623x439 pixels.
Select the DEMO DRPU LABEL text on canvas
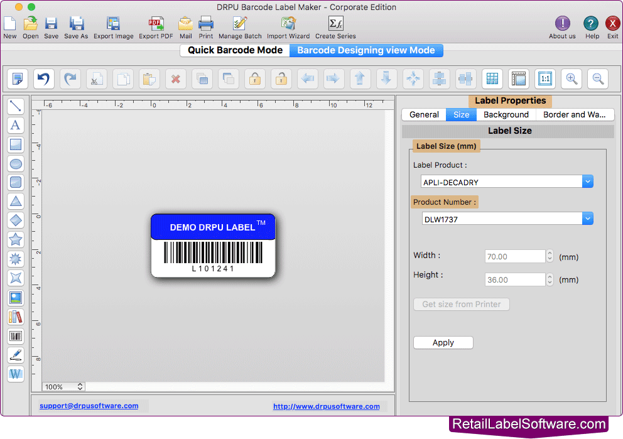(212, 227)
